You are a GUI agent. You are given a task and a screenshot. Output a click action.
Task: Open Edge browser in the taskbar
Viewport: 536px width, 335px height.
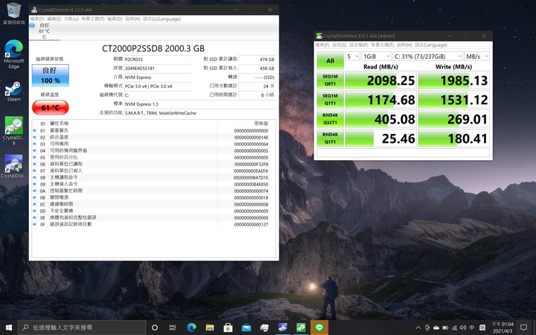[191, 328]
